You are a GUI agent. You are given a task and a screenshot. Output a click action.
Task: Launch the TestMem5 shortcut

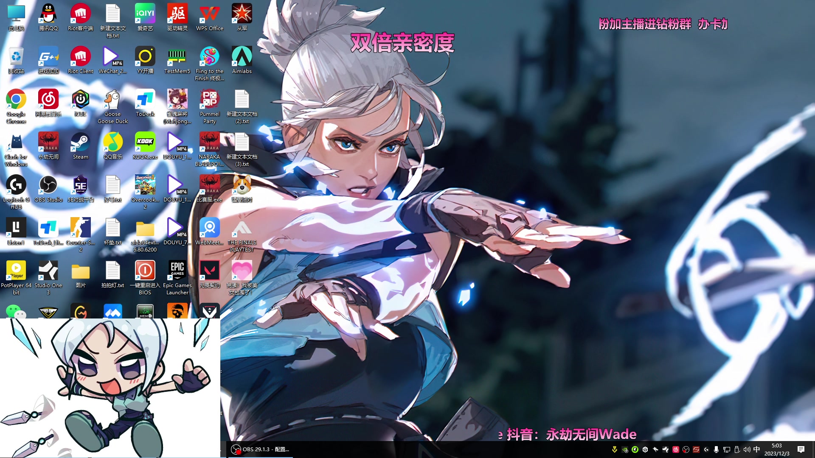[177, 60]
